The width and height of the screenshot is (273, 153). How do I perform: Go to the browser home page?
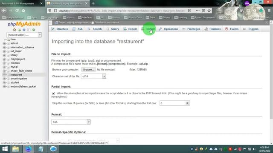[23, 11]
